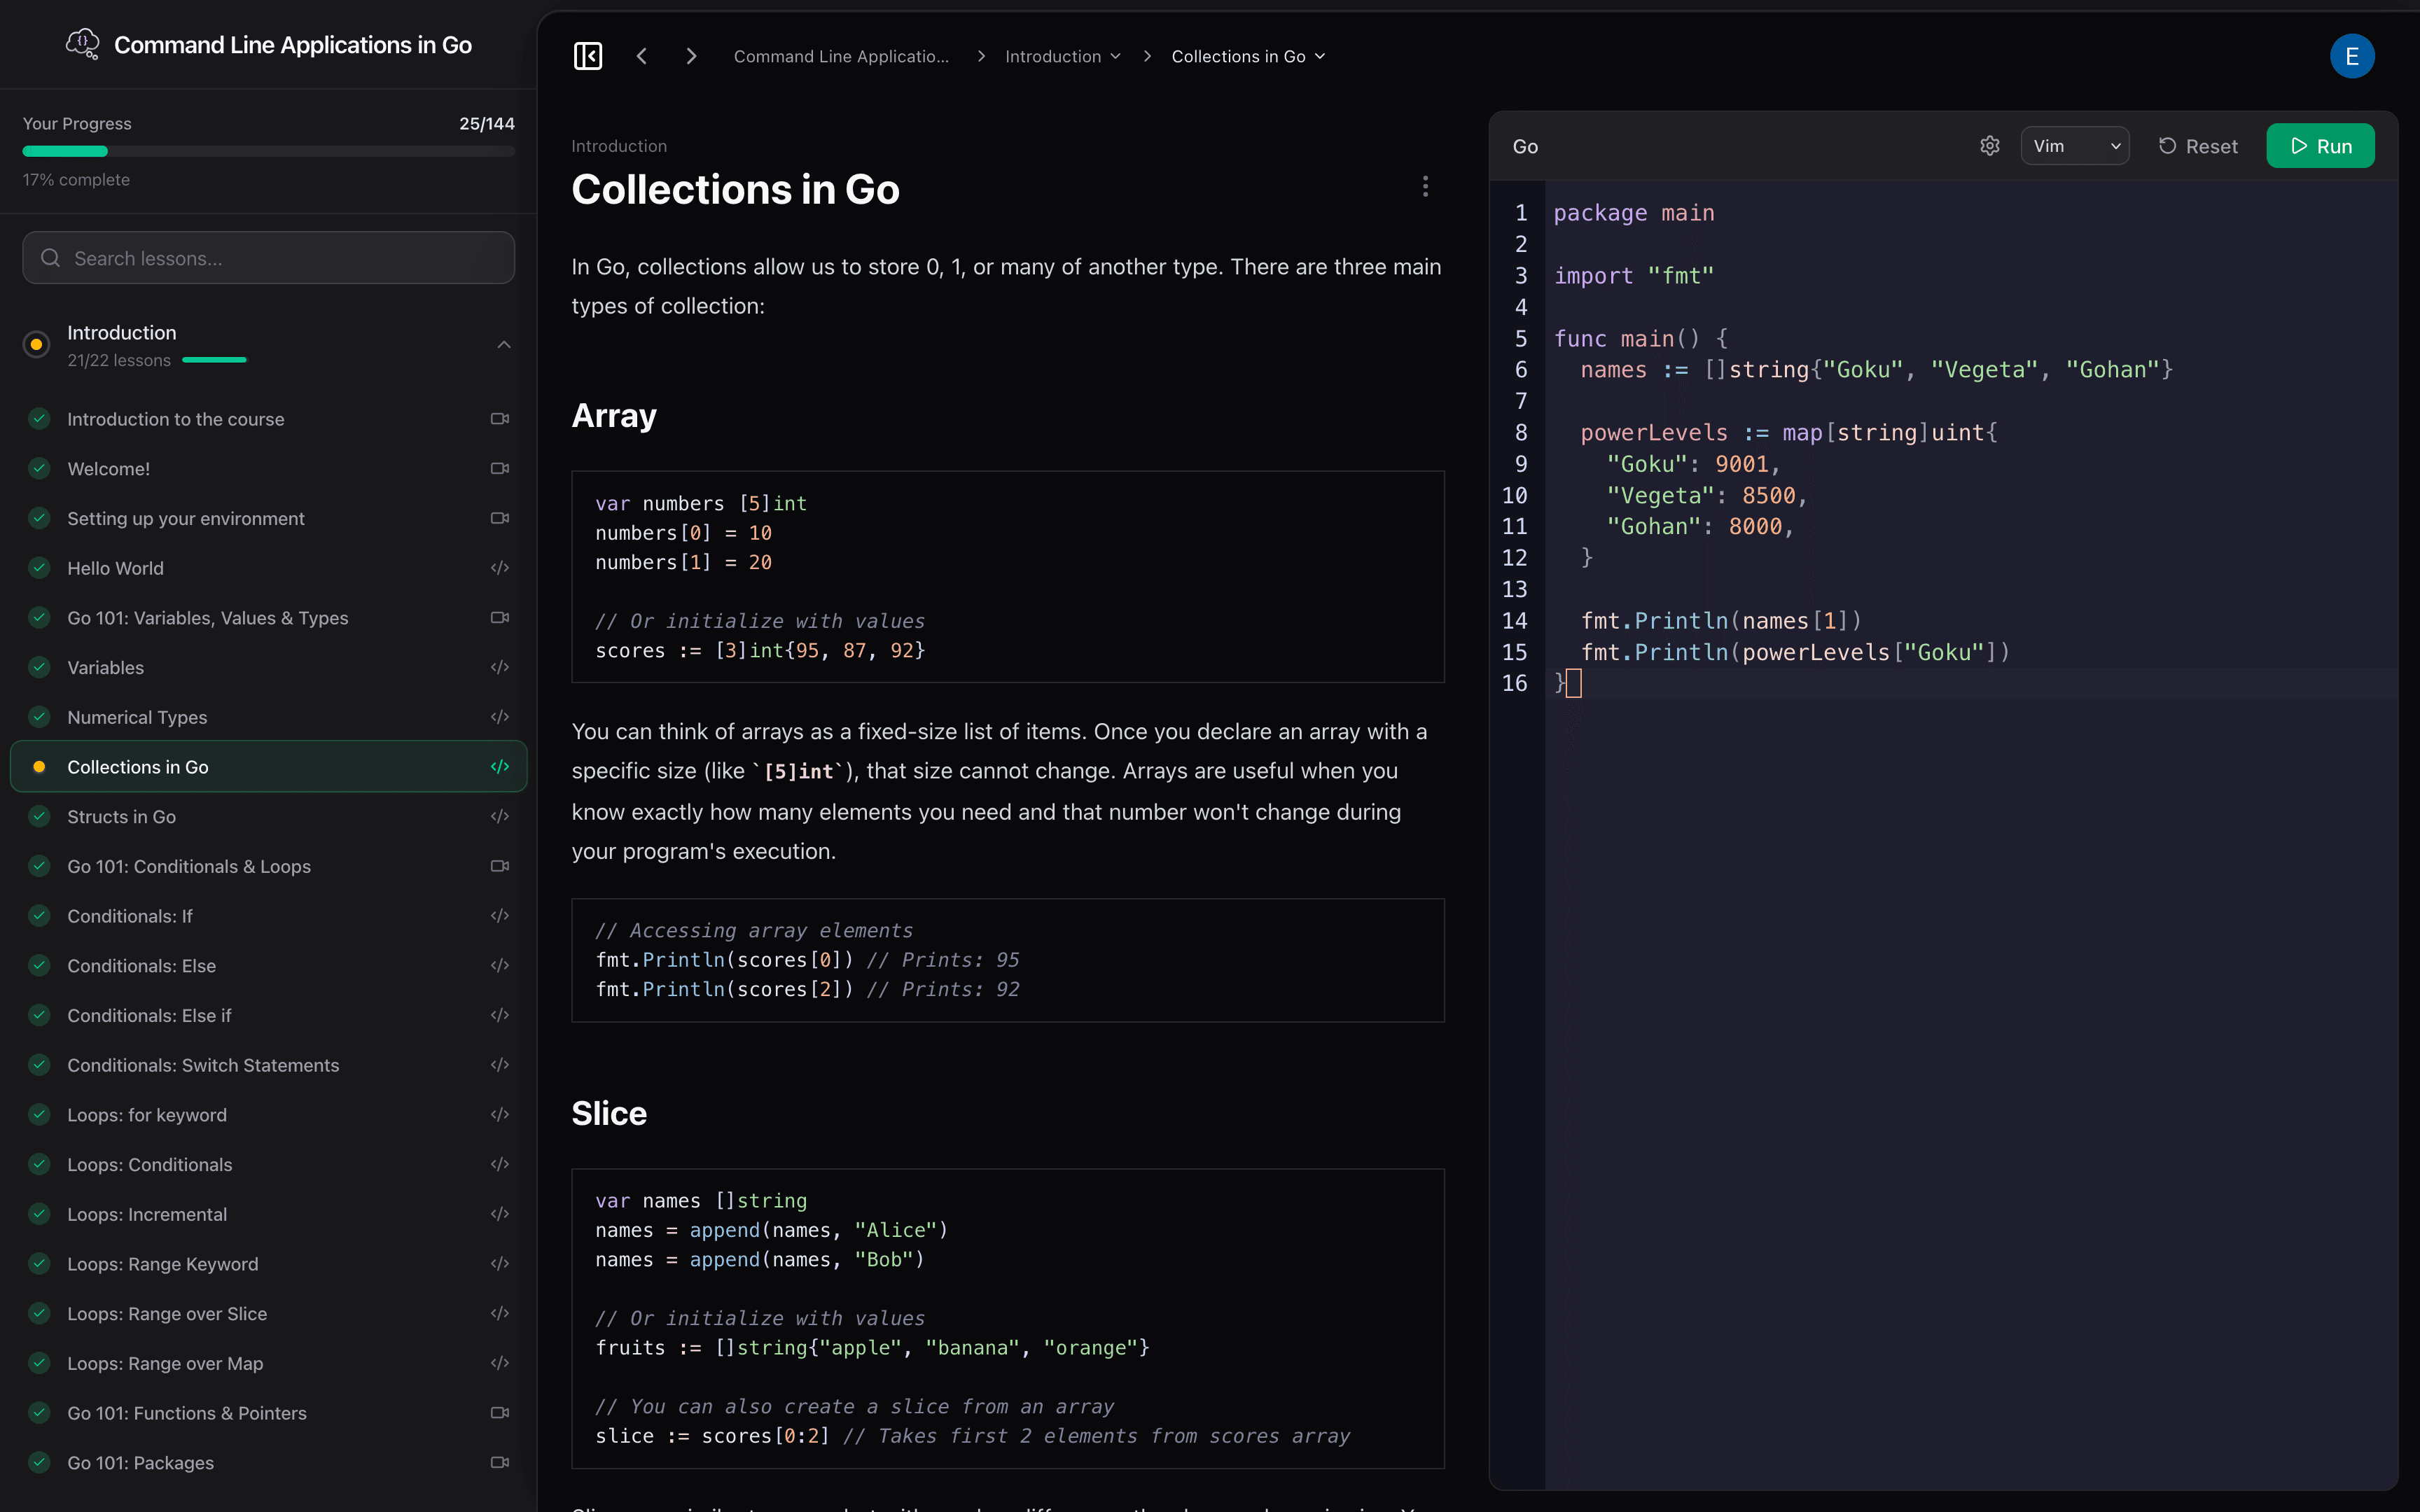Open the Vim keybindings dropdown

point(2075,145)
